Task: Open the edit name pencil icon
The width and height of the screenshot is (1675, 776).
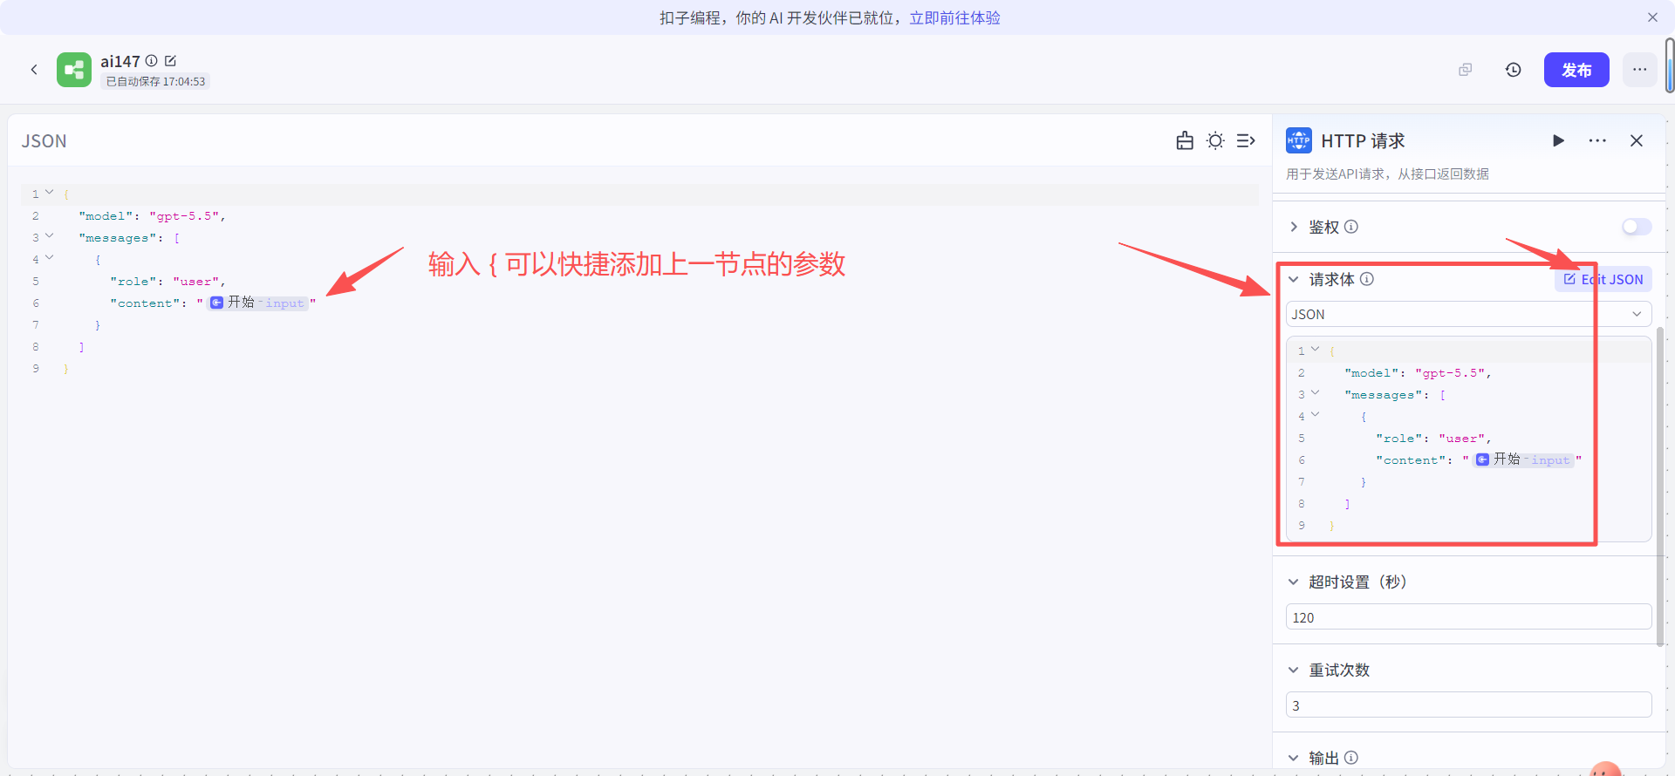Action: click(170, 61)
